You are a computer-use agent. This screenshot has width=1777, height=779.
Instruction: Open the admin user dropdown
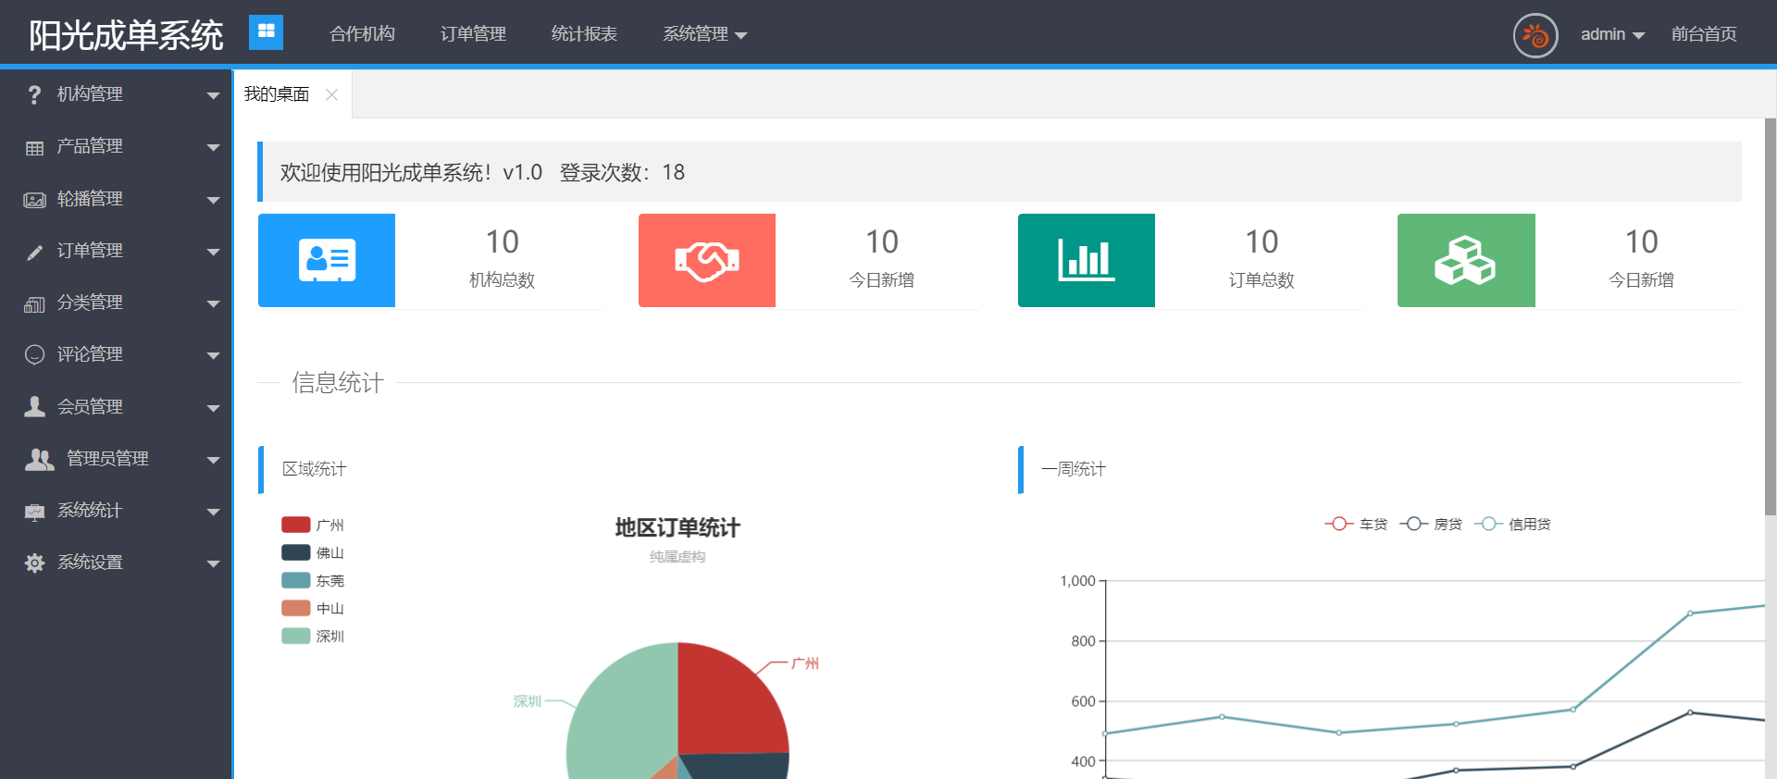[x=1611, y=34]
